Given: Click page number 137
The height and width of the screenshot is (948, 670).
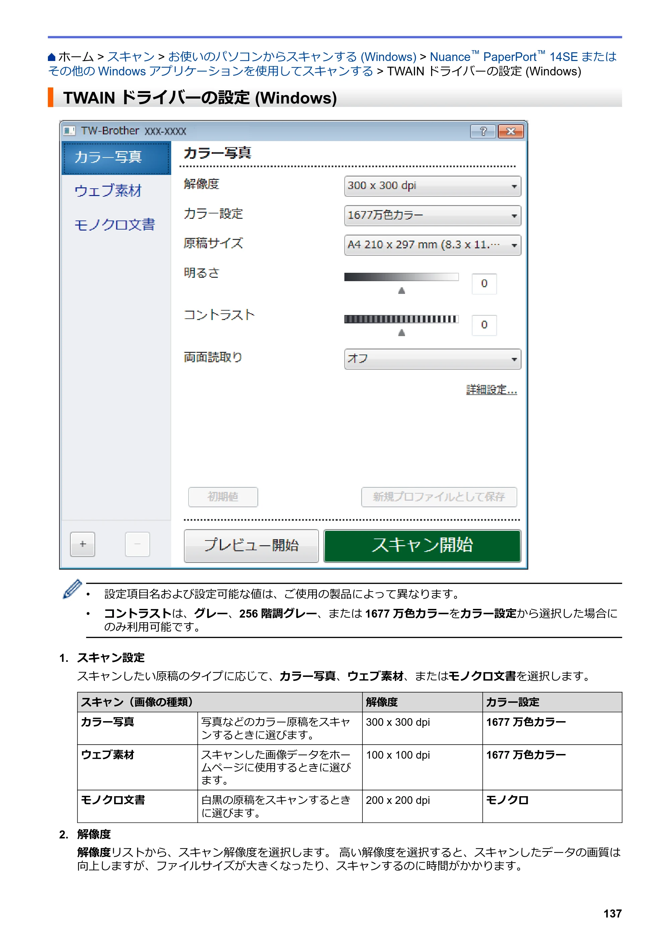Looking at the screenshot, I should pyautogui.click(x=612, y=914).
